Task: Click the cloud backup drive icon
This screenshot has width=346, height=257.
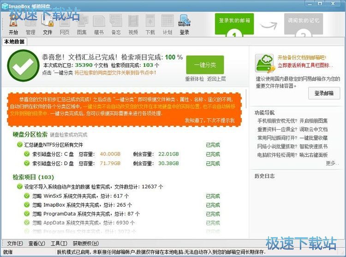Action: tap(265, 63)
